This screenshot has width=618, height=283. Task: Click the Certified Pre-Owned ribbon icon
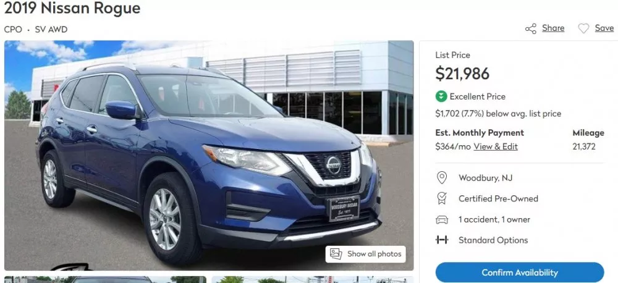[x=442, y=198]
